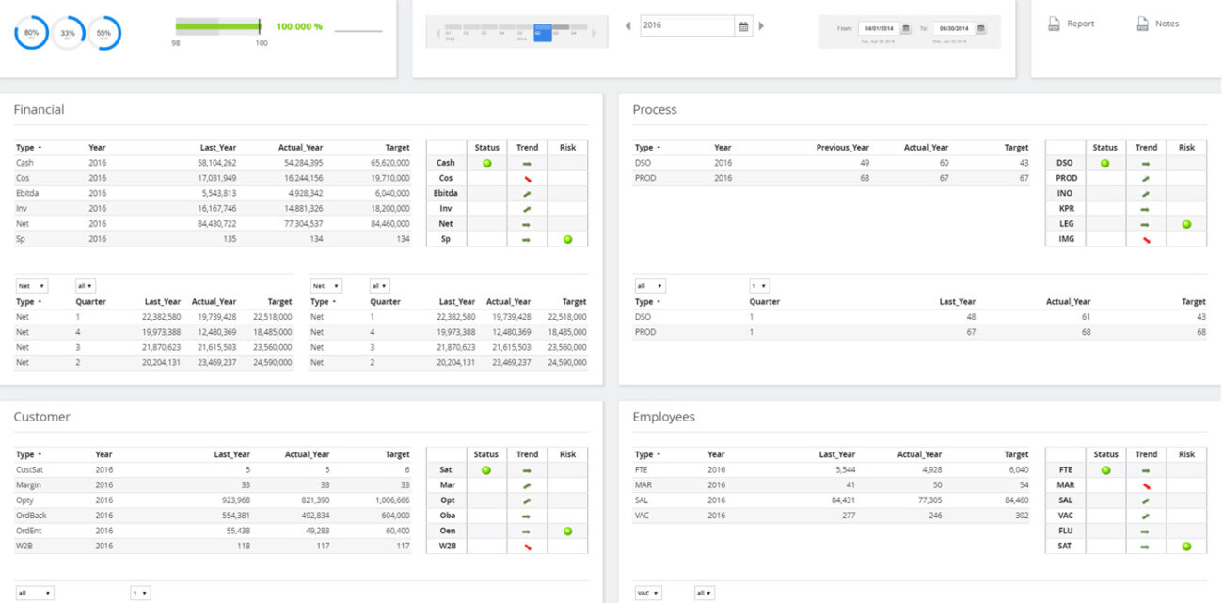The width and height of the screenshot is (1223, 603).
Task: Open the Notes icon
Action: point(1144,23)
